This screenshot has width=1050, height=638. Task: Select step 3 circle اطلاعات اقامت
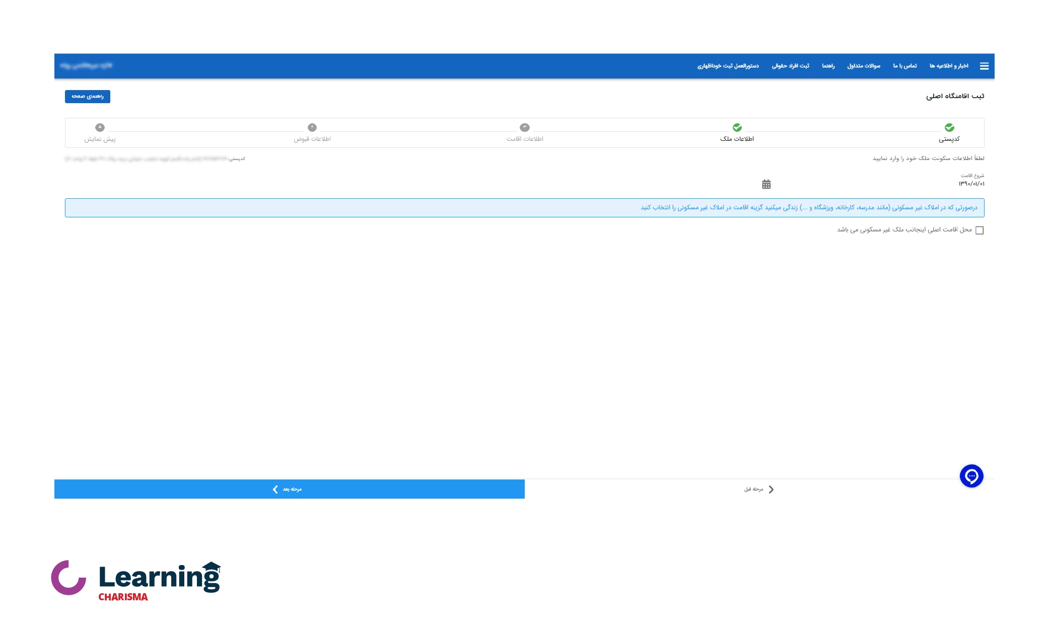click(x=524, y=127)
